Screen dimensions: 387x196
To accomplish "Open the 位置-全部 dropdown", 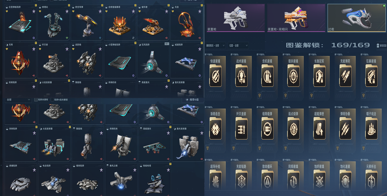I will [238, 45].
